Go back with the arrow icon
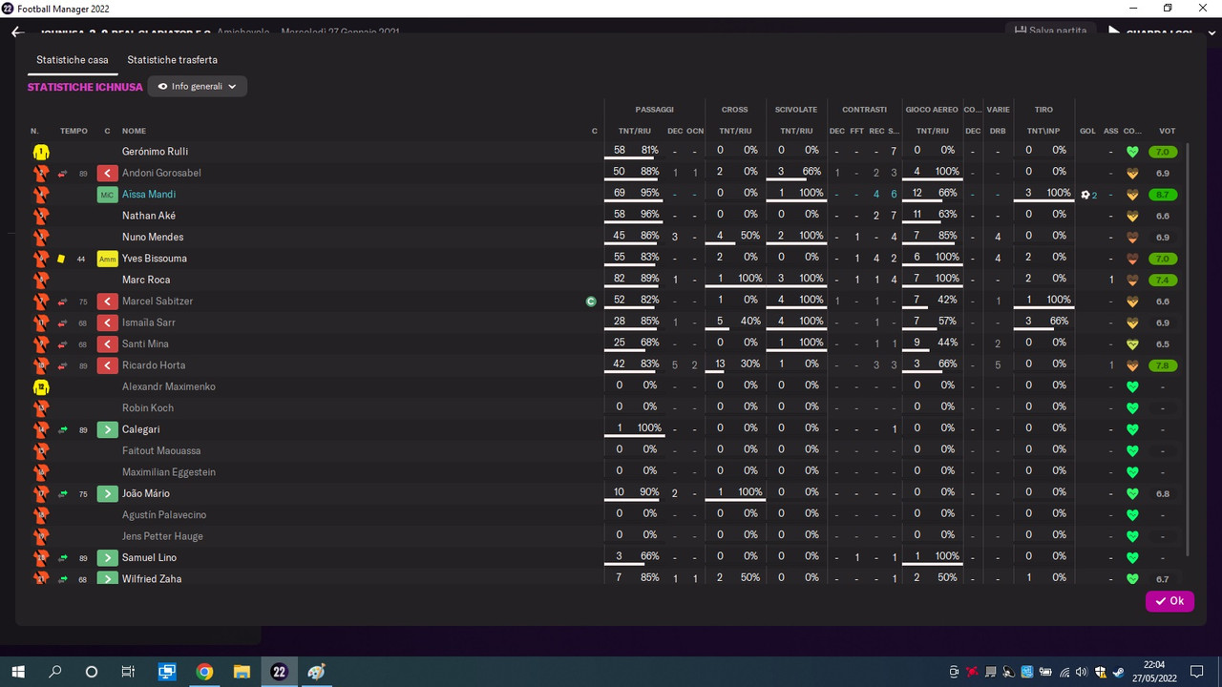This screenshot has height=687, width=1222. [x=17, y=31]
